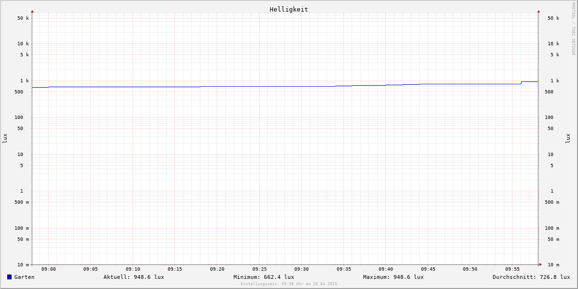Click the 09:10 time axis label

click(x=133, y=269)
